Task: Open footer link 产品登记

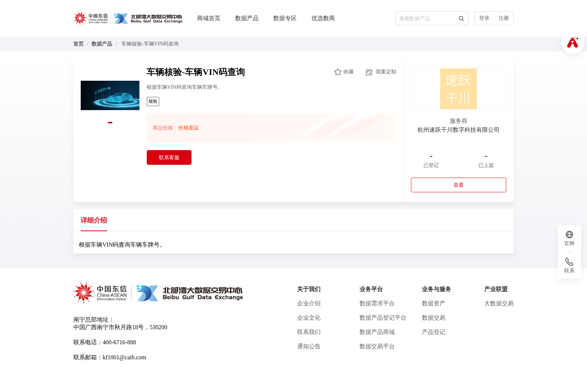Action: (x=434, y=332)
